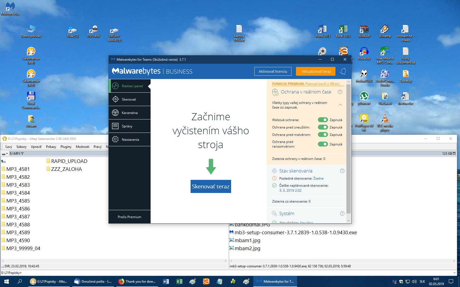Switch to Doručená pošta taskbar window
This screenshot has height=287, width=460.
click(x=93, y=281)
